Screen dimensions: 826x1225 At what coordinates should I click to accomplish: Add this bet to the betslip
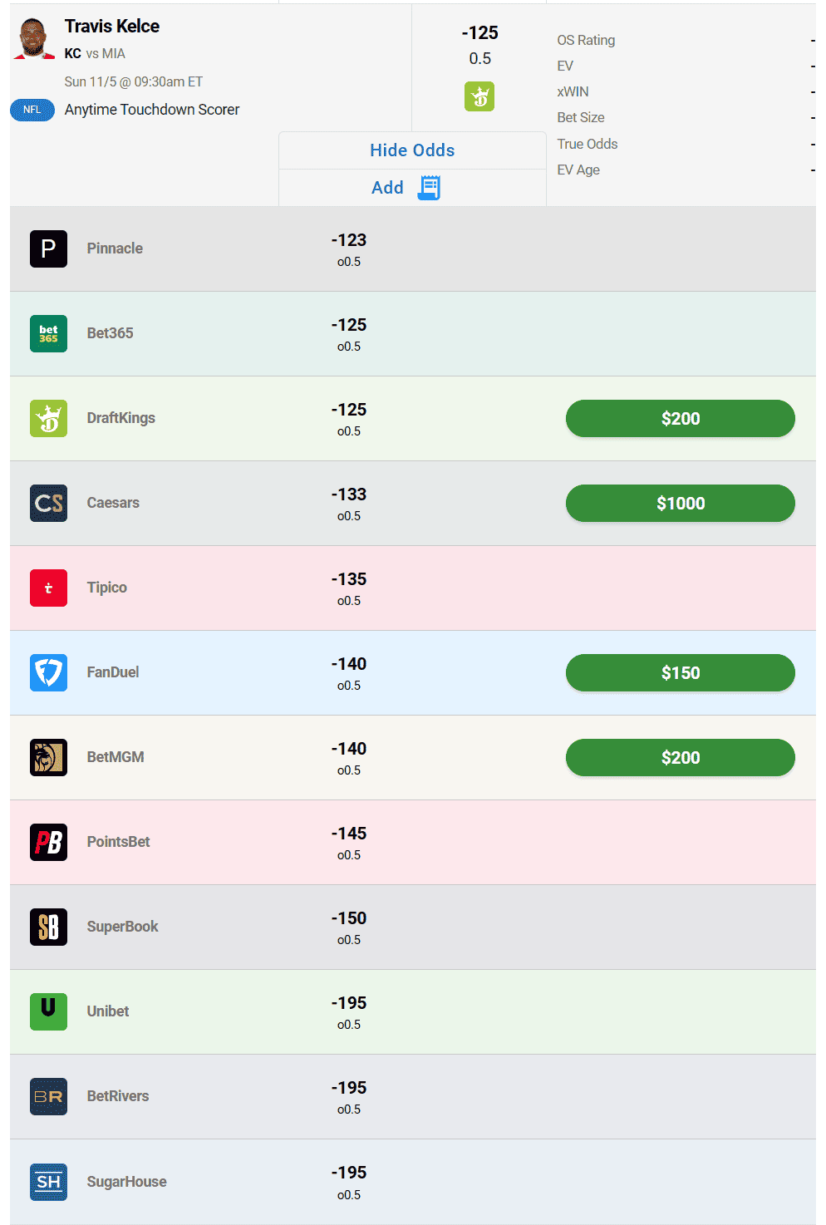[406, 188]
